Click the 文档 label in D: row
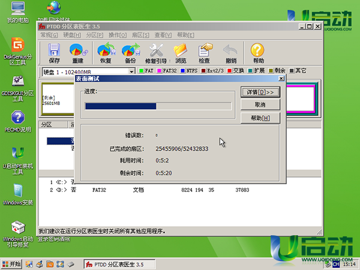Viewport: 360px width, 270px height. point(138,190)
